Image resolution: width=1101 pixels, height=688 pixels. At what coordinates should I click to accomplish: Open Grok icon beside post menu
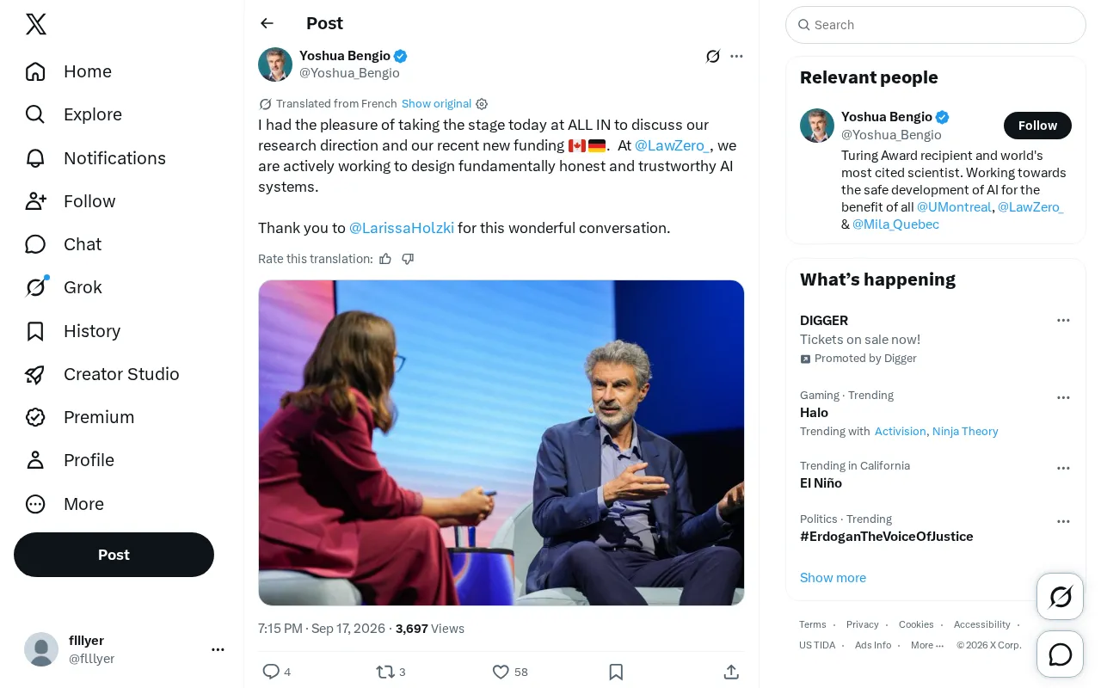coord(713,56)
